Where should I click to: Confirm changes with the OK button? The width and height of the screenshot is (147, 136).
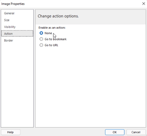(x=115, y=132)
